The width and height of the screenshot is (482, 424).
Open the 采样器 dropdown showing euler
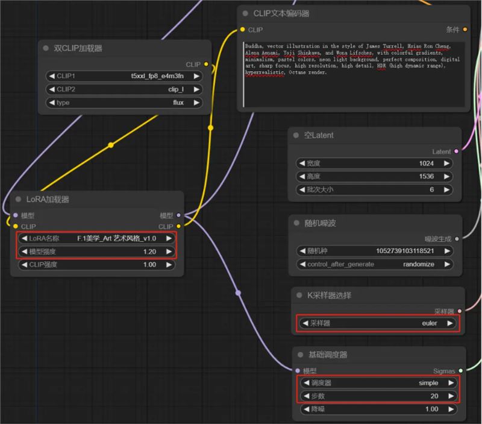pyautogui.click(x=378, y=323)
